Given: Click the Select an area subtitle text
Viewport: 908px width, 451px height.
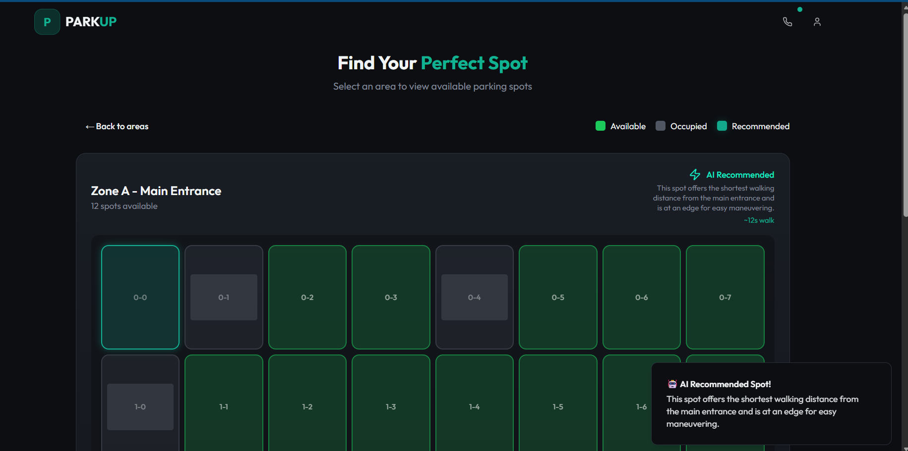Looking at the screenshot, I should pos(432,86).
